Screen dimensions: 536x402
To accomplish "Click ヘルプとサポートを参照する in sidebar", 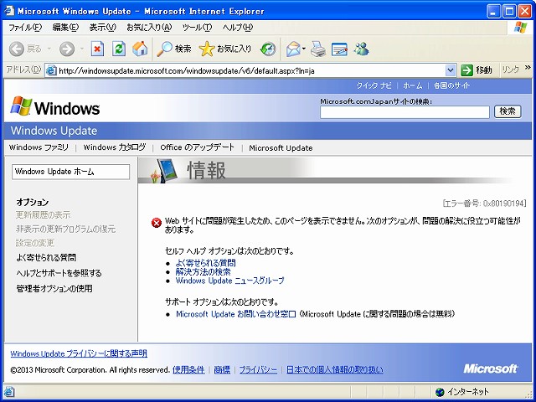I will [x=59, y=273].
